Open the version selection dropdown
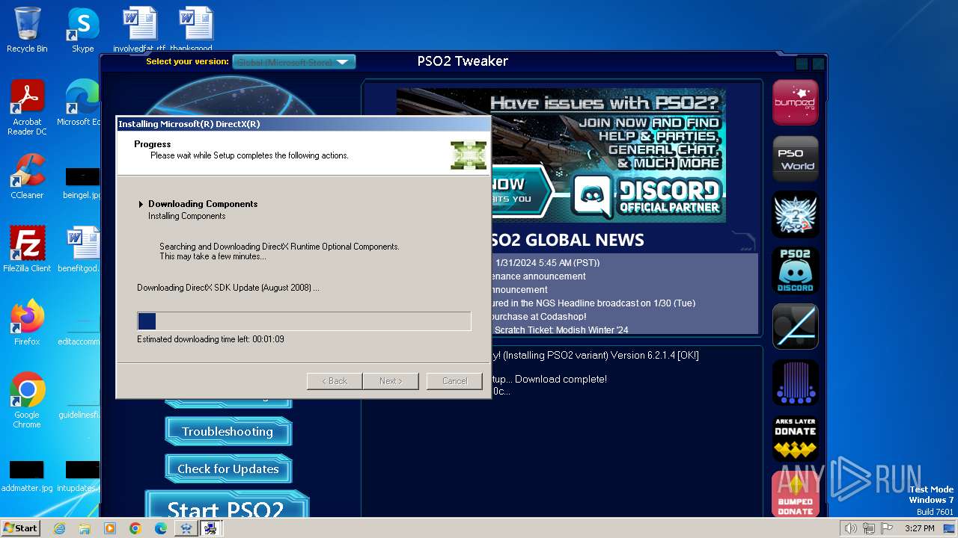This screenshot has width=958, height=538. coord(293,62)
